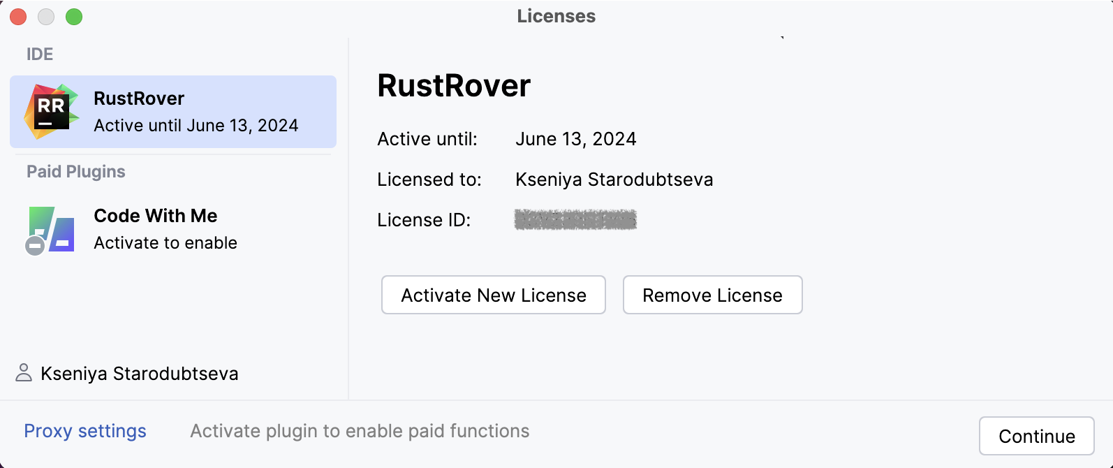Close the Licenses window with red button
Viewport: 1113px width, 468px height.
pyautogui.click(x=18, y=17)
